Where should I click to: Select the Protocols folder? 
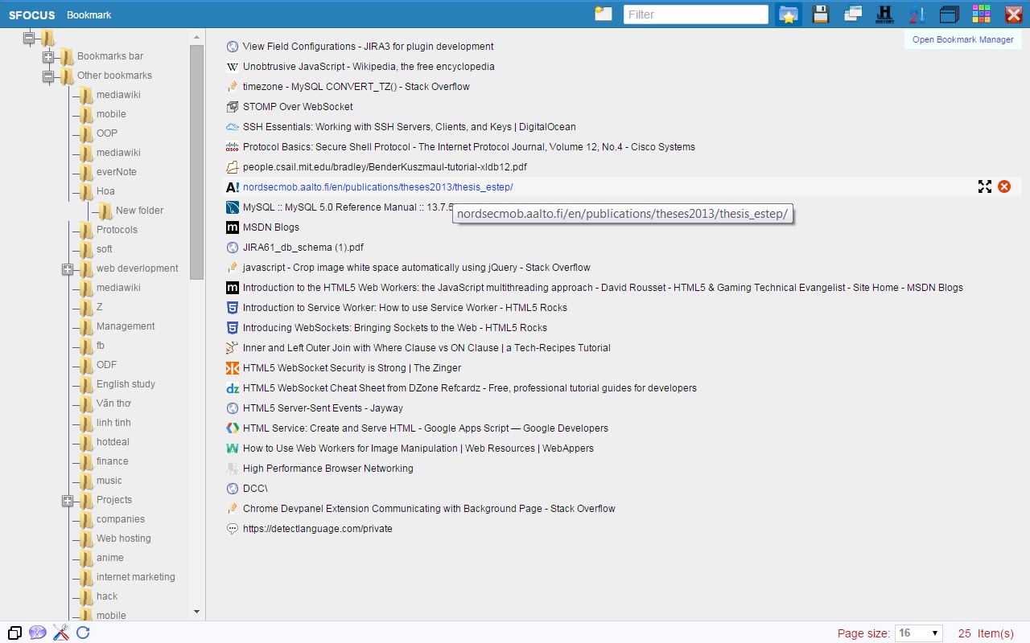117,230
